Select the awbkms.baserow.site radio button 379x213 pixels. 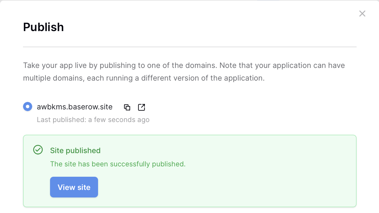point(28,107)
